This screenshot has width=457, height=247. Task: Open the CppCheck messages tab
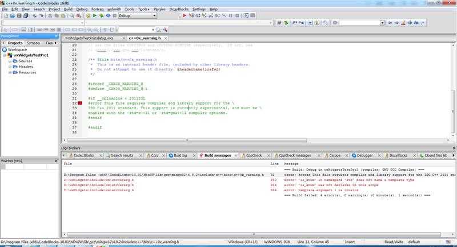click(x=295, y=155)
